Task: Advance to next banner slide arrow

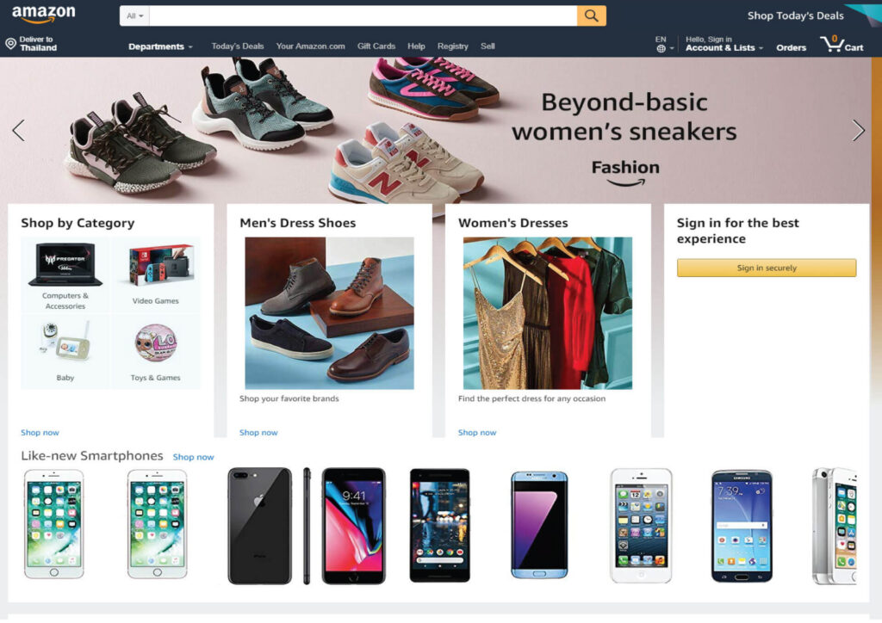Action: [x=859, y=130]
